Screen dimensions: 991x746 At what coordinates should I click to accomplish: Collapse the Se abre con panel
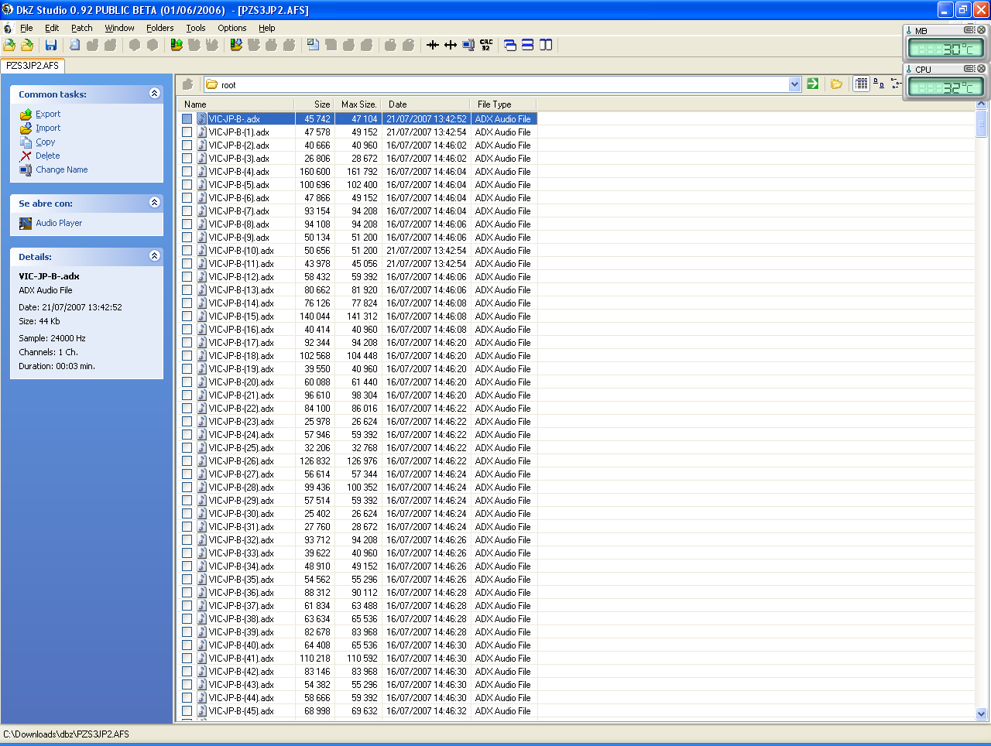[154, 203]
